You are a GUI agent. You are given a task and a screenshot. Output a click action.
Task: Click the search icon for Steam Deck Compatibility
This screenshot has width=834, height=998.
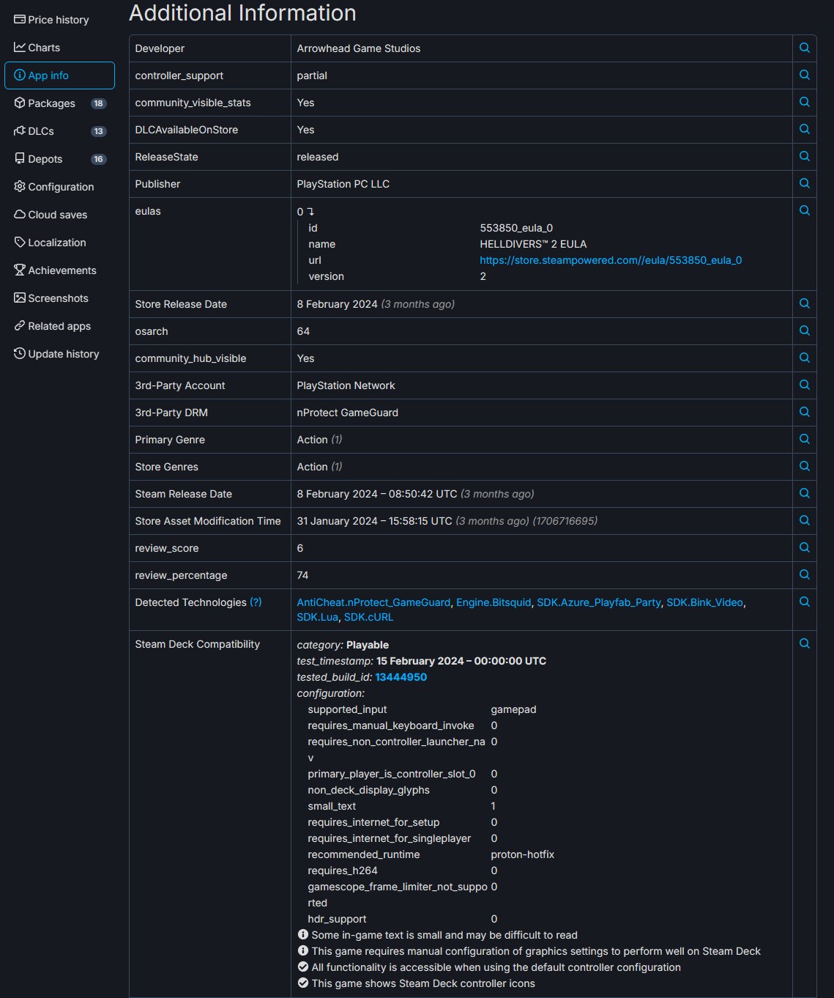click(x=804, y=643)
